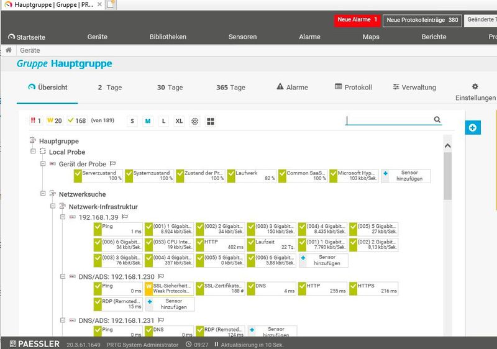Filter by the green OK count 168
The image size is (497, 349).
pos(76,120)
